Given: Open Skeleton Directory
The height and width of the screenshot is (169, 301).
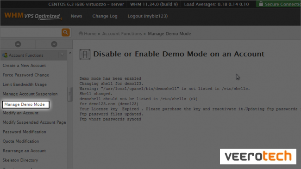Looking at the screenshot, I should pyautogui.click(x=20, y=160).
